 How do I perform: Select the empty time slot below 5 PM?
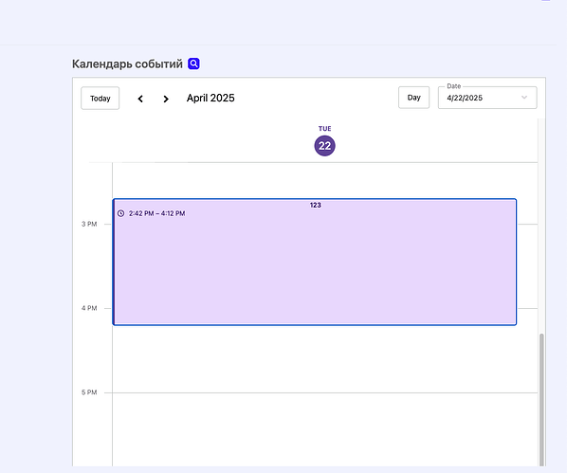pyautogui.click(x=324, y=429)
